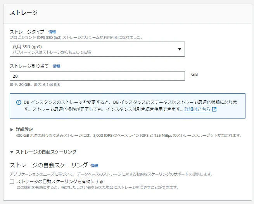Click 情報 link next to ストレージタイプ
This screenshot has height=204, width=254.
(52, 32)
